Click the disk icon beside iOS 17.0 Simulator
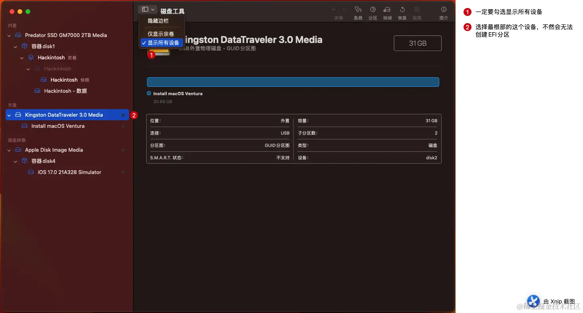The height and width of the screenshot is (313, 583). click(x=31, y=172)
